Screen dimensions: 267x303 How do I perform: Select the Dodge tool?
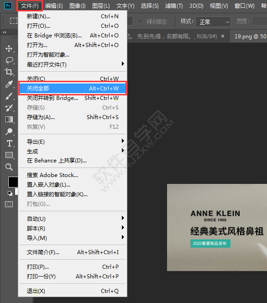pos(9,131)
